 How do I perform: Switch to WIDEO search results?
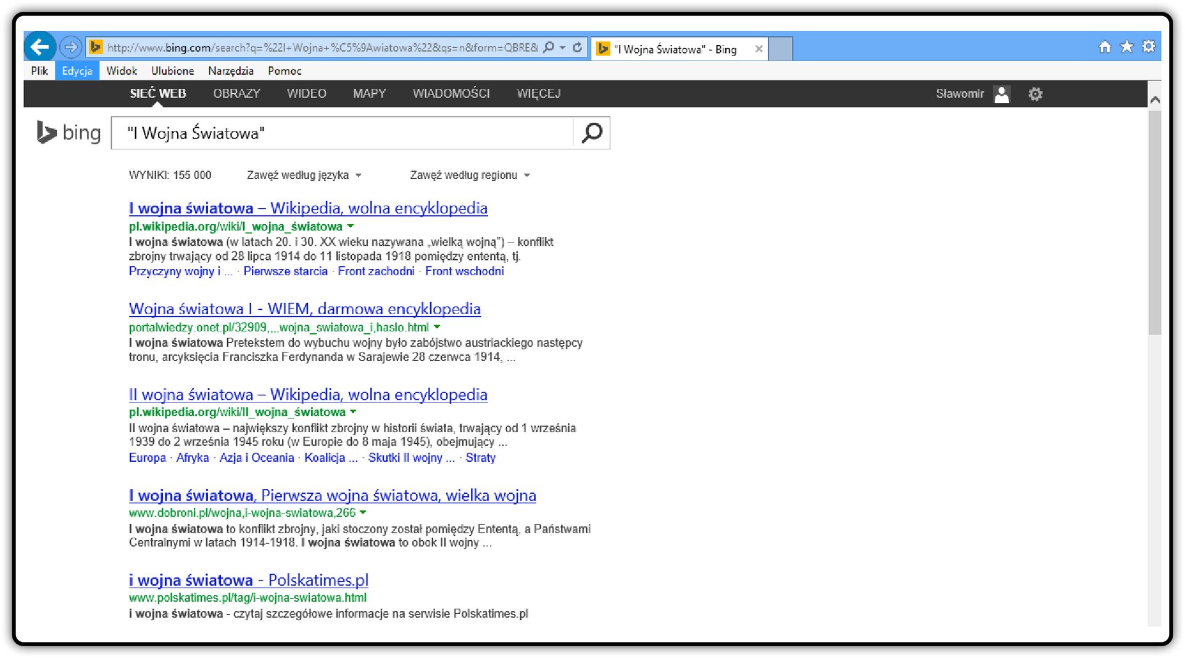[x=307, y=94]
